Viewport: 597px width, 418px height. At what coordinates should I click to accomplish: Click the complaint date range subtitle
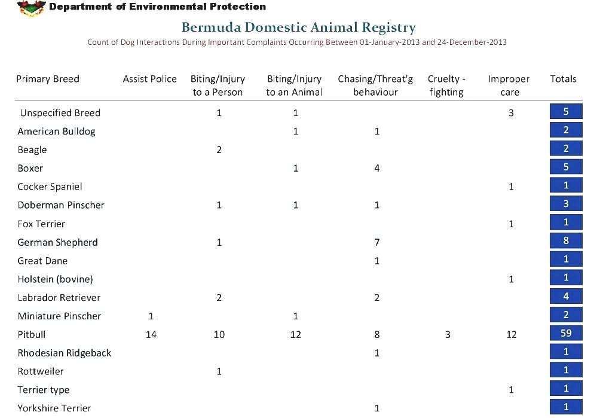297,42
